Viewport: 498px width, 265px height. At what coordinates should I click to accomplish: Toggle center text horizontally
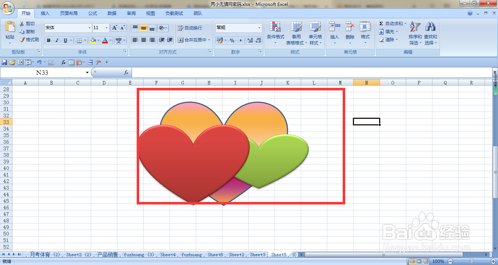(144, 40)
